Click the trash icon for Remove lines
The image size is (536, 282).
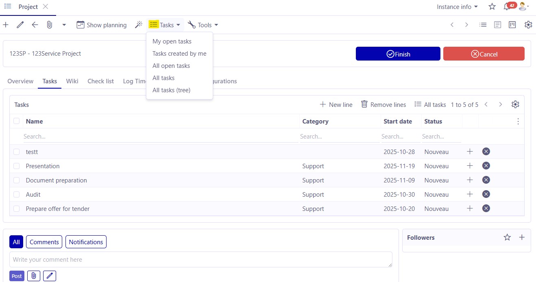pos(364,104)
